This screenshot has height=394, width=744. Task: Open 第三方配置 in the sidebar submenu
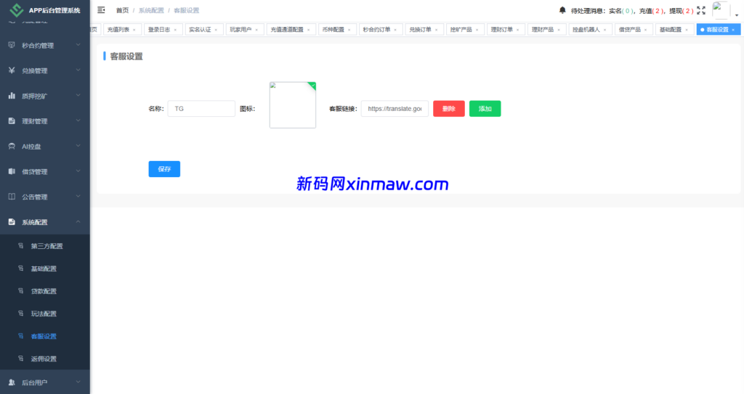point(46,246)
